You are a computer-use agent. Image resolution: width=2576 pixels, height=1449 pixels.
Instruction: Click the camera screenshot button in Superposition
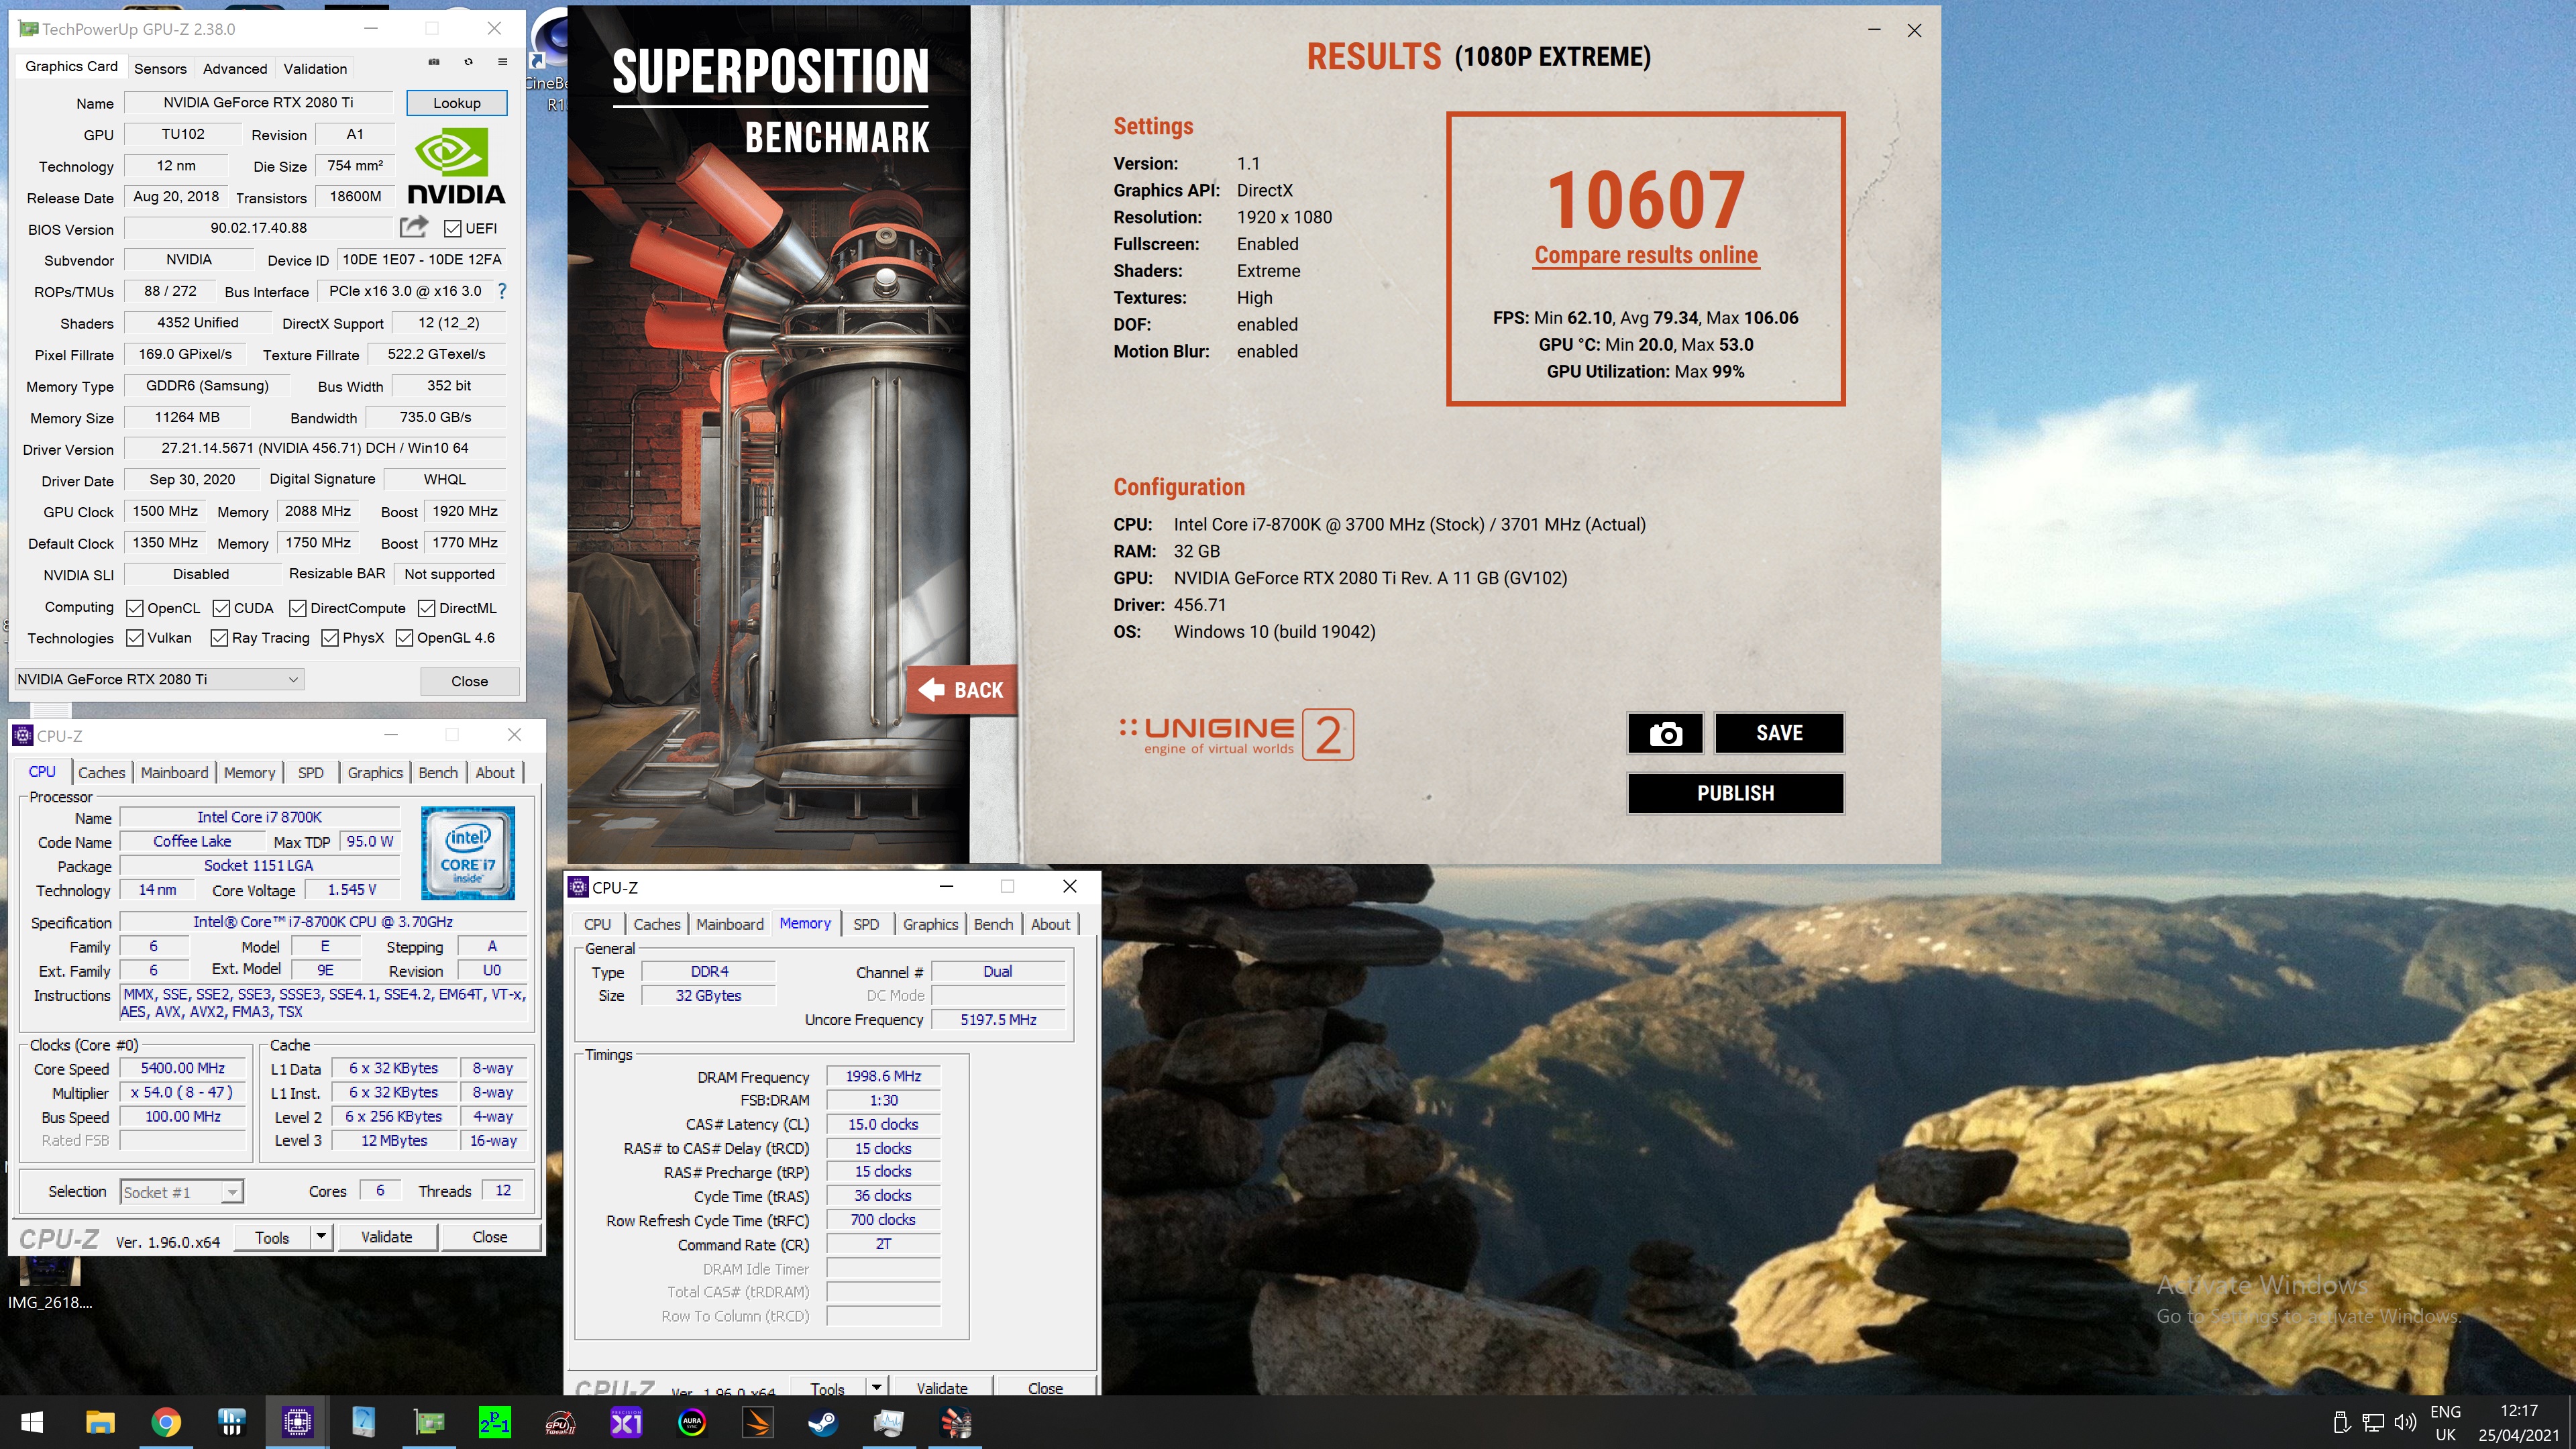pyautogui.click(x=1665, y=733)
